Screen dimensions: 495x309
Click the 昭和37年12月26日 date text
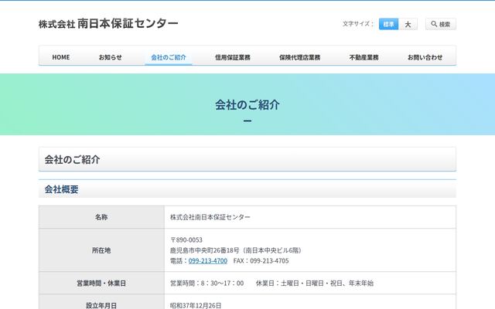[x=196, y=305]
